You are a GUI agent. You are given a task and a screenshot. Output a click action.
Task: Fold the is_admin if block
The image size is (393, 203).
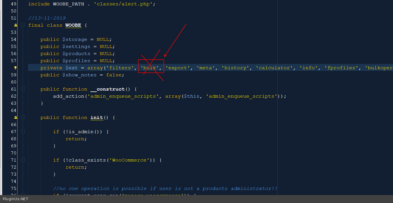(x=23, y=132)
